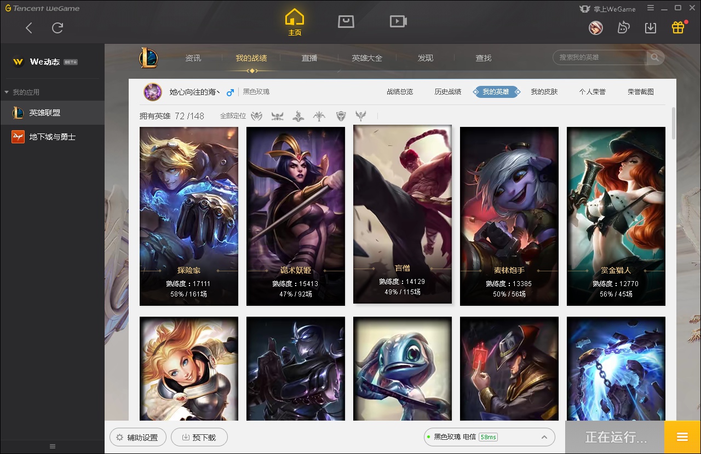Open the yellow game options menu button

(x=682, y=437)
